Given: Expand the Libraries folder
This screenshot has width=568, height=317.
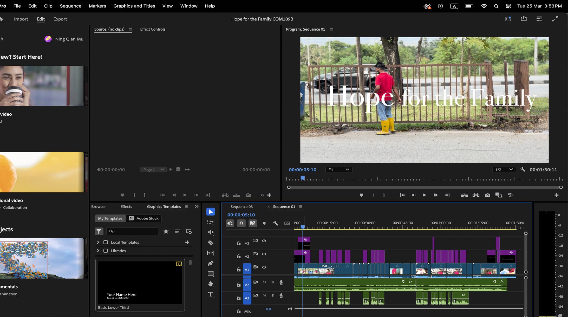Looking at the screenshot, I should point(98,251).
